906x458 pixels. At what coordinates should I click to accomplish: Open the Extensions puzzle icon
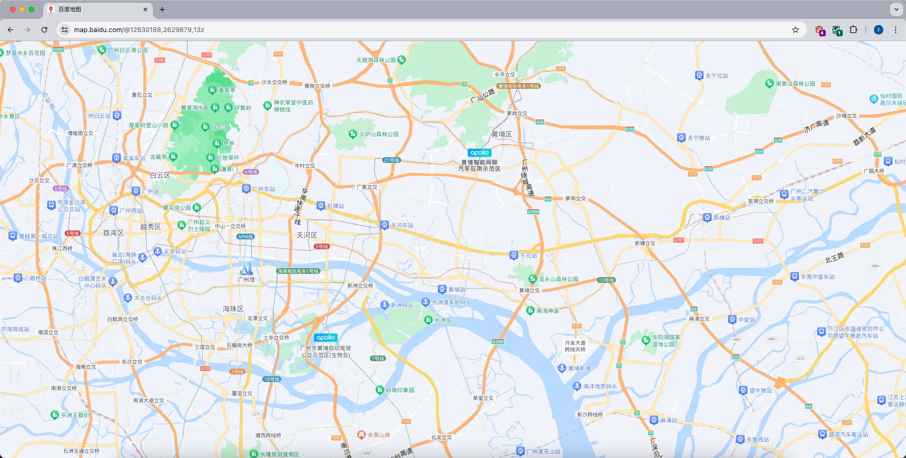pos(853,30)
